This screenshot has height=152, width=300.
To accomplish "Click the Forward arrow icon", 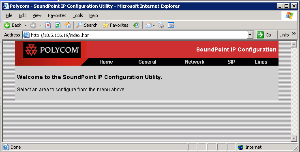I will point(33,25).
